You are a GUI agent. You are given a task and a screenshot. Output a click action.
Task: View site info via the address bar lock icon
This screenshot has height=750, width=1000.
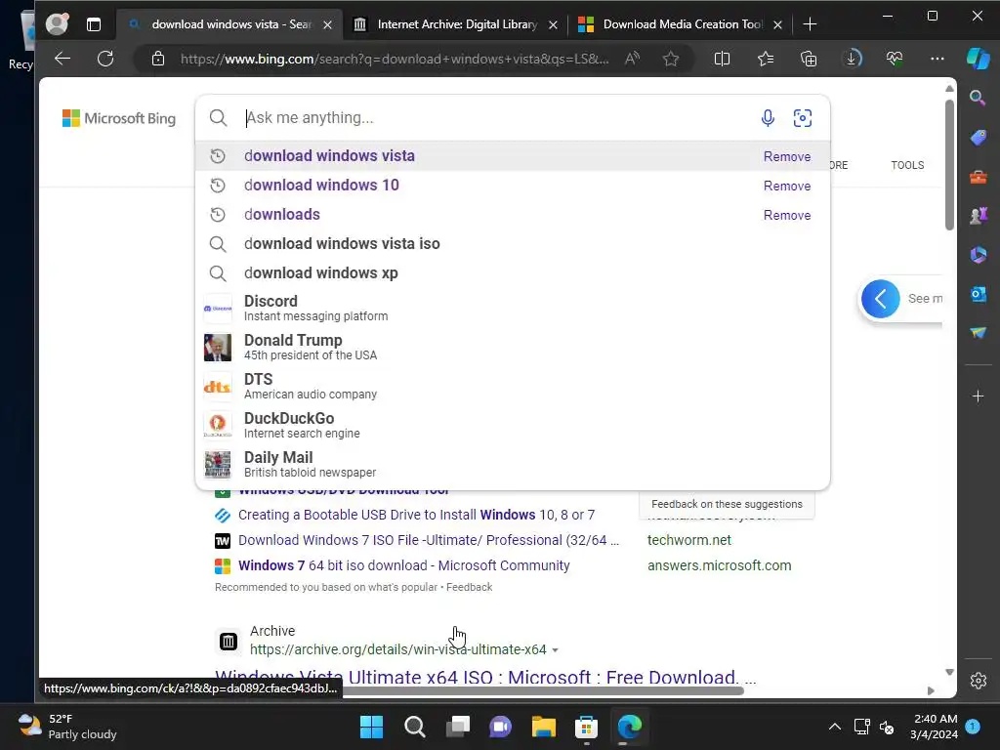(x=158, y=59)
